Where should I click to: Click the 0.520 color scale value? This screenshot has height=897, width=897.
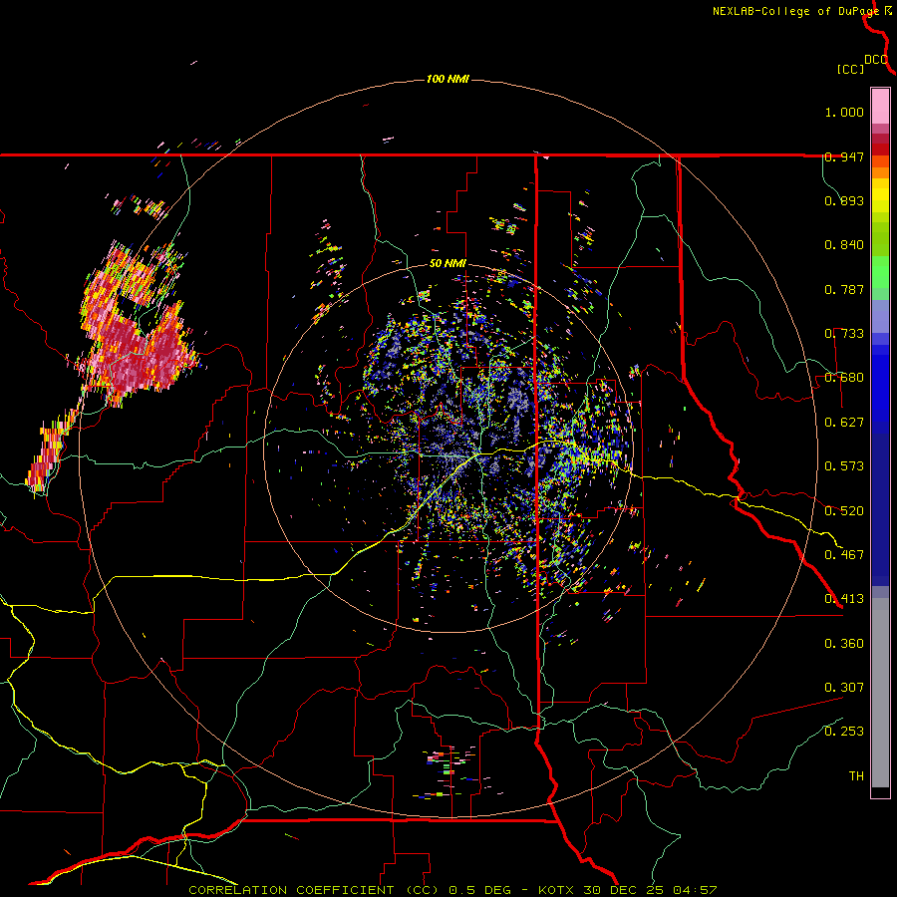point(844,511)
